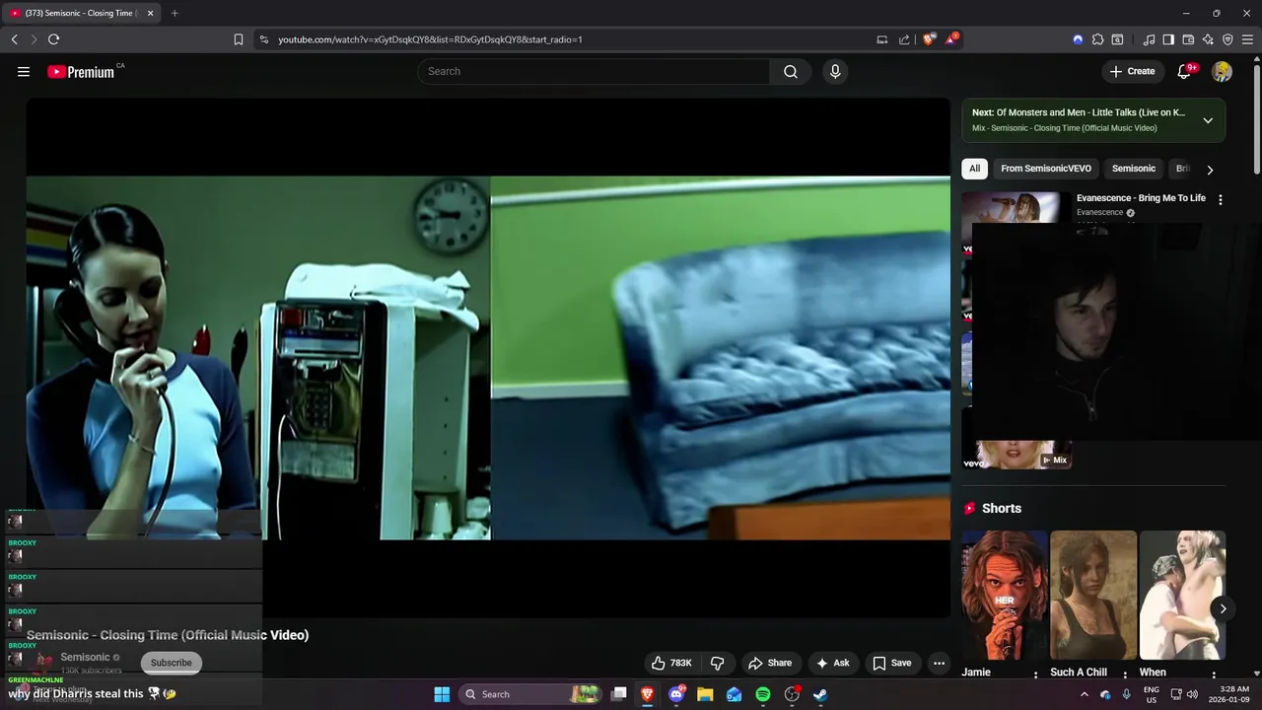The width and height of the screenshot is (1262, 710).
Task: Open the YouTube guide hamburger menu
Action: pyautogui.click(x=24, y=71)
